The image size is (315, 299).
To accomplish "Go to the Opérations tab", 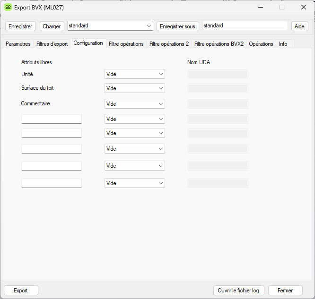I will coord(261,44).
